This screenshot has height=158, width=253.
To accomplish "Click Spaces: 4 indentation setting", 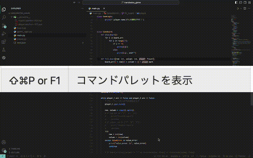I will [x=175, y=156].
